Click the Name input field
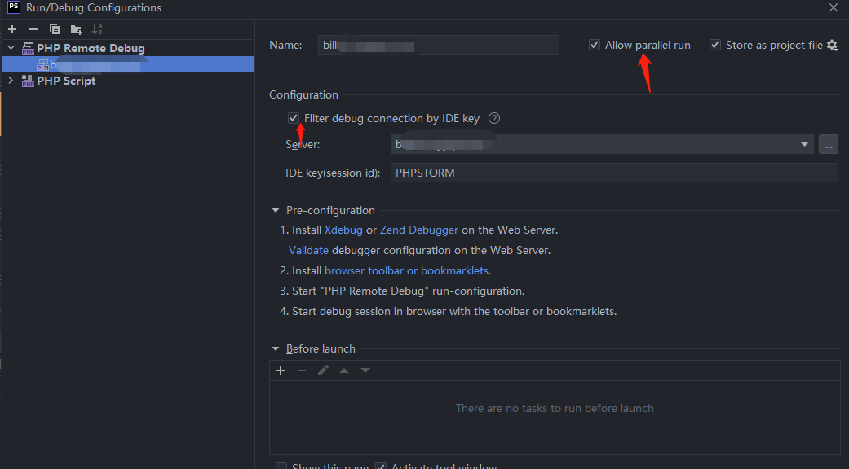 (x=439, y=45)
